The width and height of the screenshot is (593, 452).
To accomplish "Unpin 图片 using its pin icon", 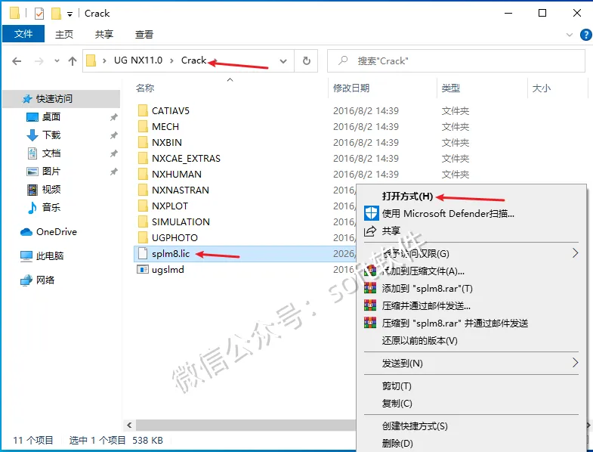I will [113, 172].
